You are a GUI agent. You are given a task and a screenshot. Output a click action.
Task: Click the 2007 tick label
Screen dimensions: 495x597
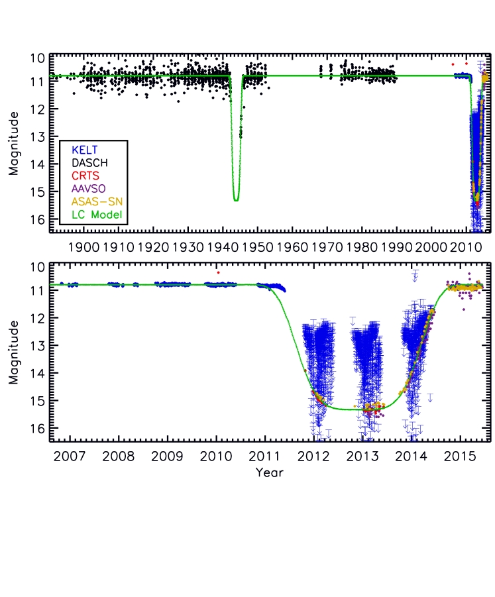70,456
